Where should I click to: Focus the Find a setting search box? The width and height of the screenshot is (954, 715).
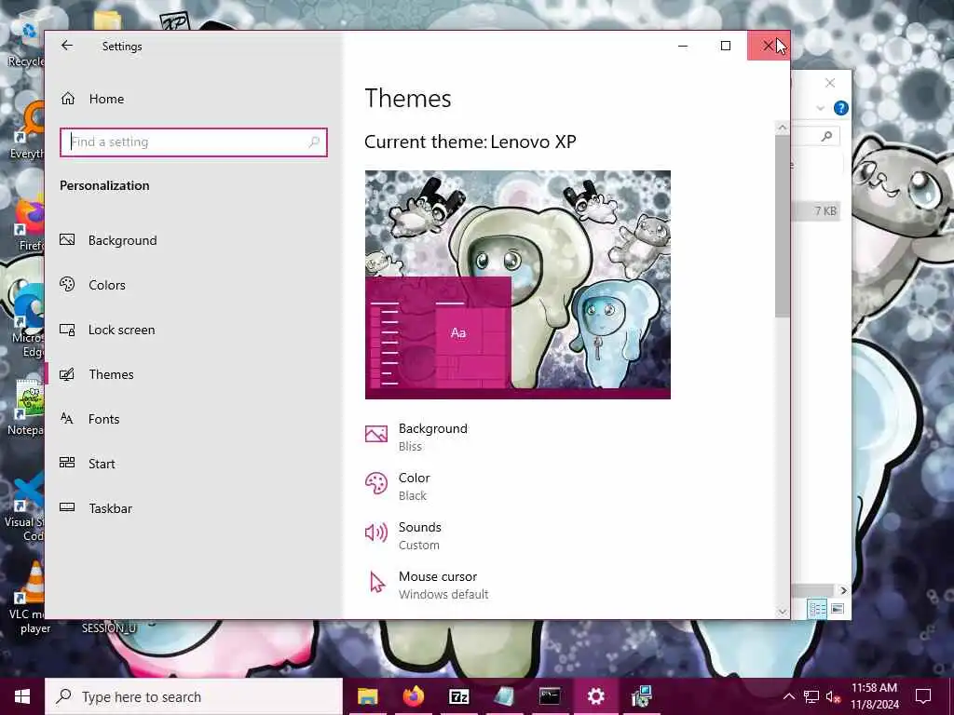(194, 142)
